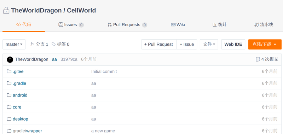Click the branch icon beside 分支 1
The width and height of the screenshot is (283, 134).
coord(33,44)
